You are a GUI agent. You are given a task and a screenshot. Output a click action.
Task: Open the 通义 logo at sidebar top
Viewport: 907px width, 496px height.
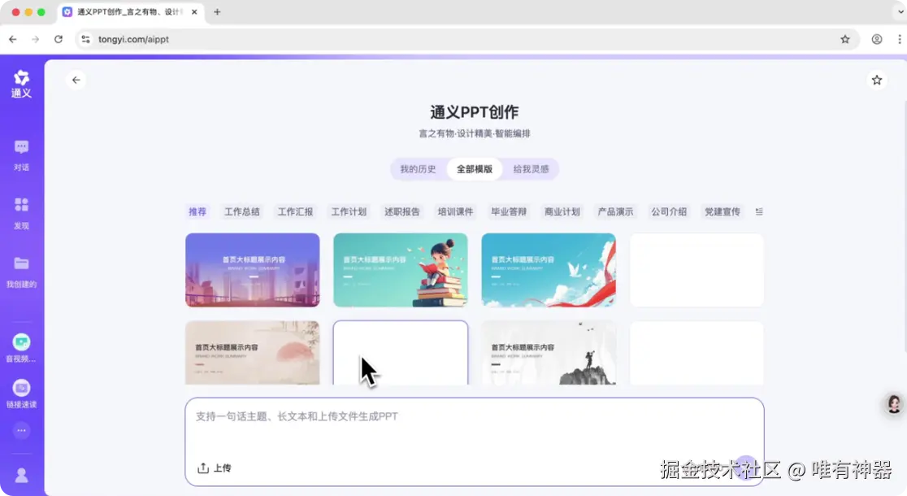click(x=21, y=81)
